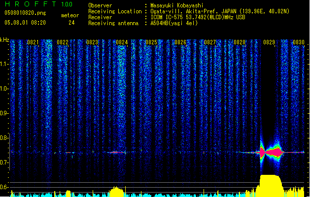
Task: Click the Observer label
Action: (100, 5)
